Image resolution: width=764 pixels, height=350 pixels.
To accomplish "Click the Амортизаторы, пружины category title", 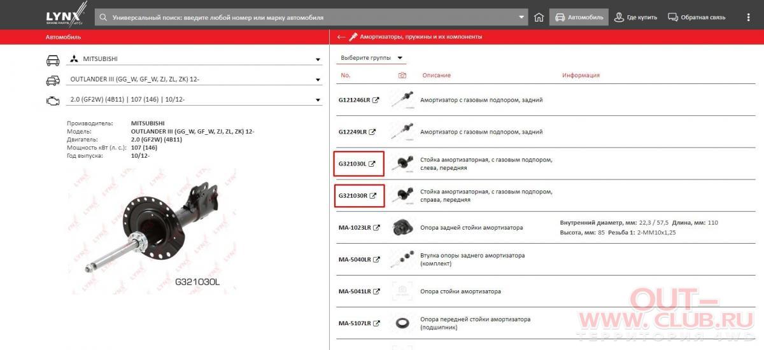I will 421,37.
